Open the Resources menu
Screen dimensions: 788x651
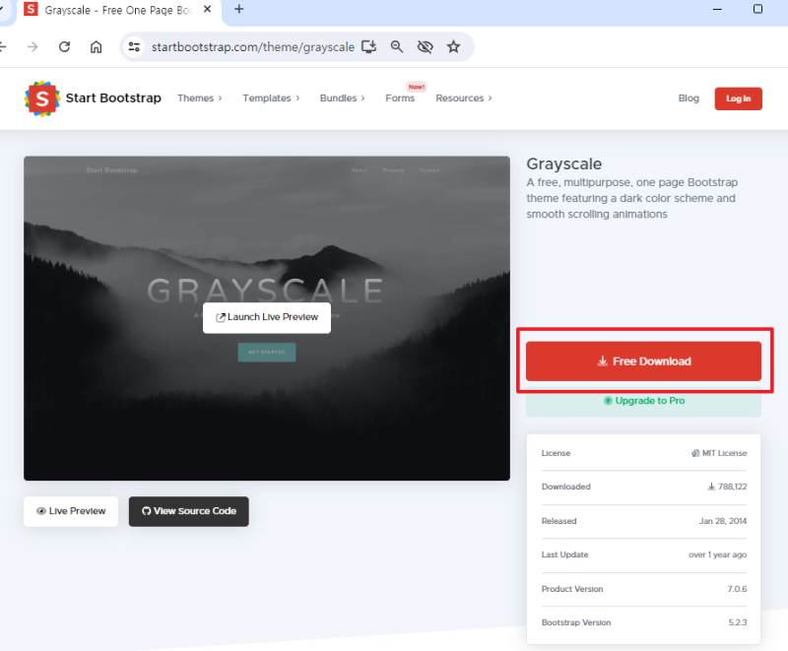coord(464,98)
